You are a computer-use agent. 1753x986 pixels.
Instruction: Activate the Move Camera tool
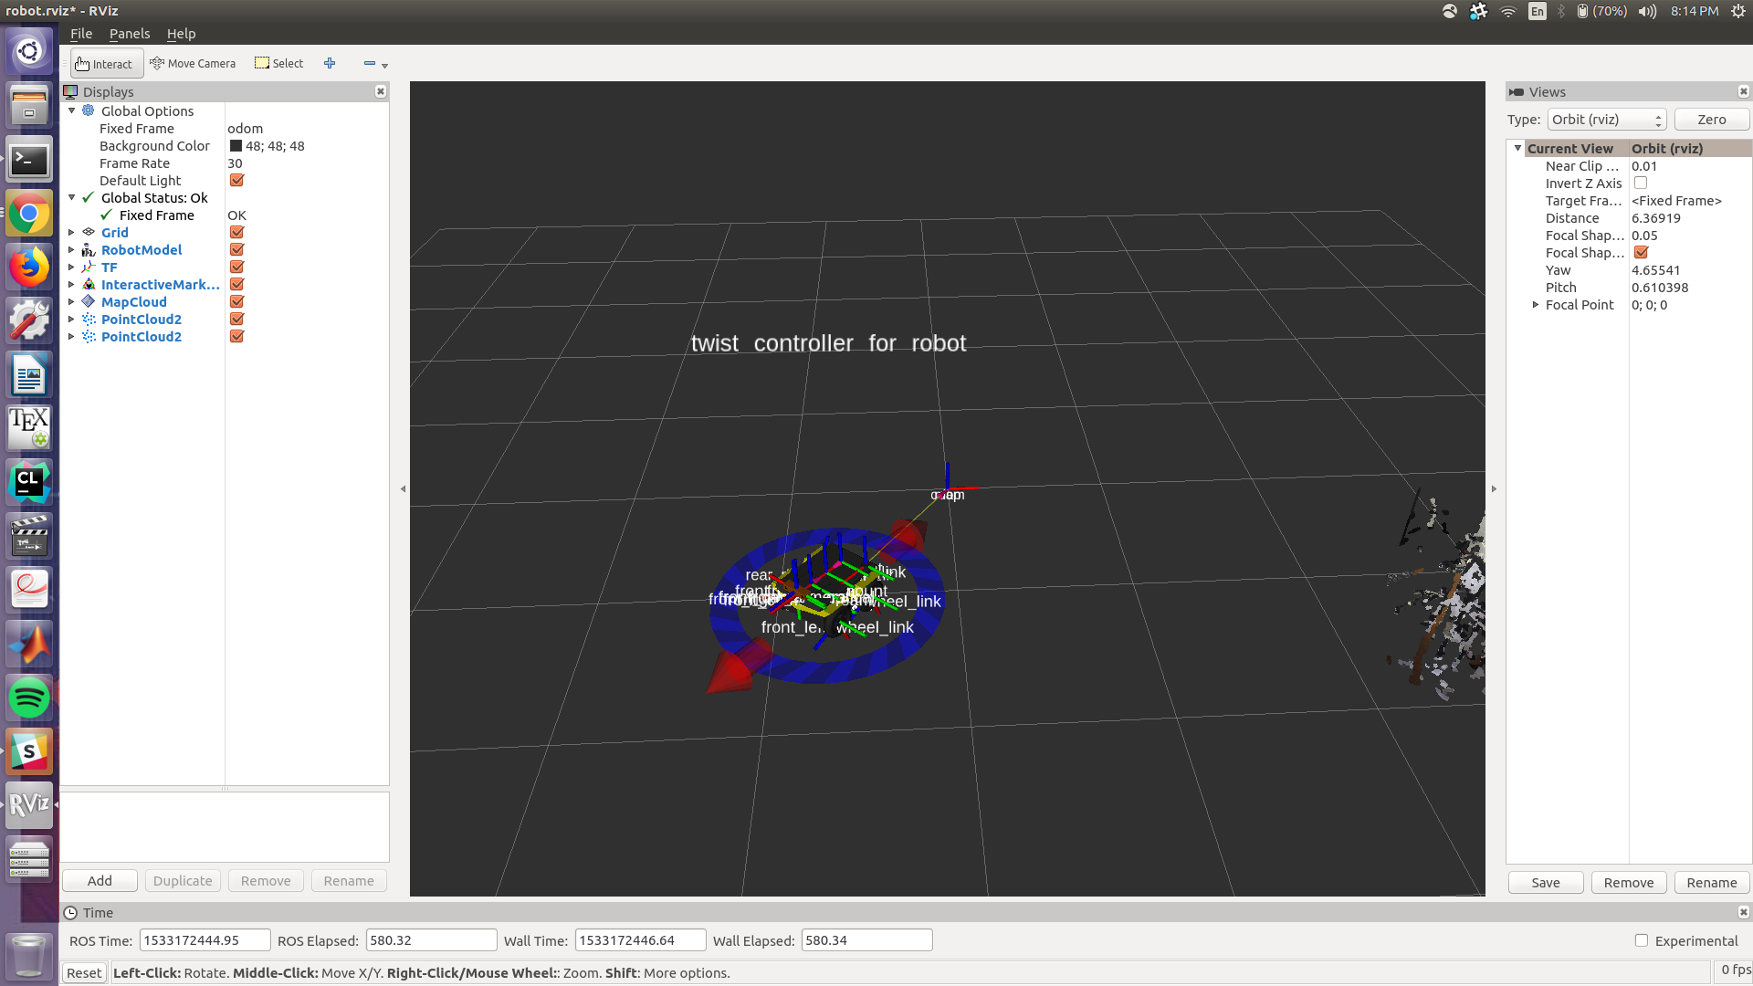193,64
